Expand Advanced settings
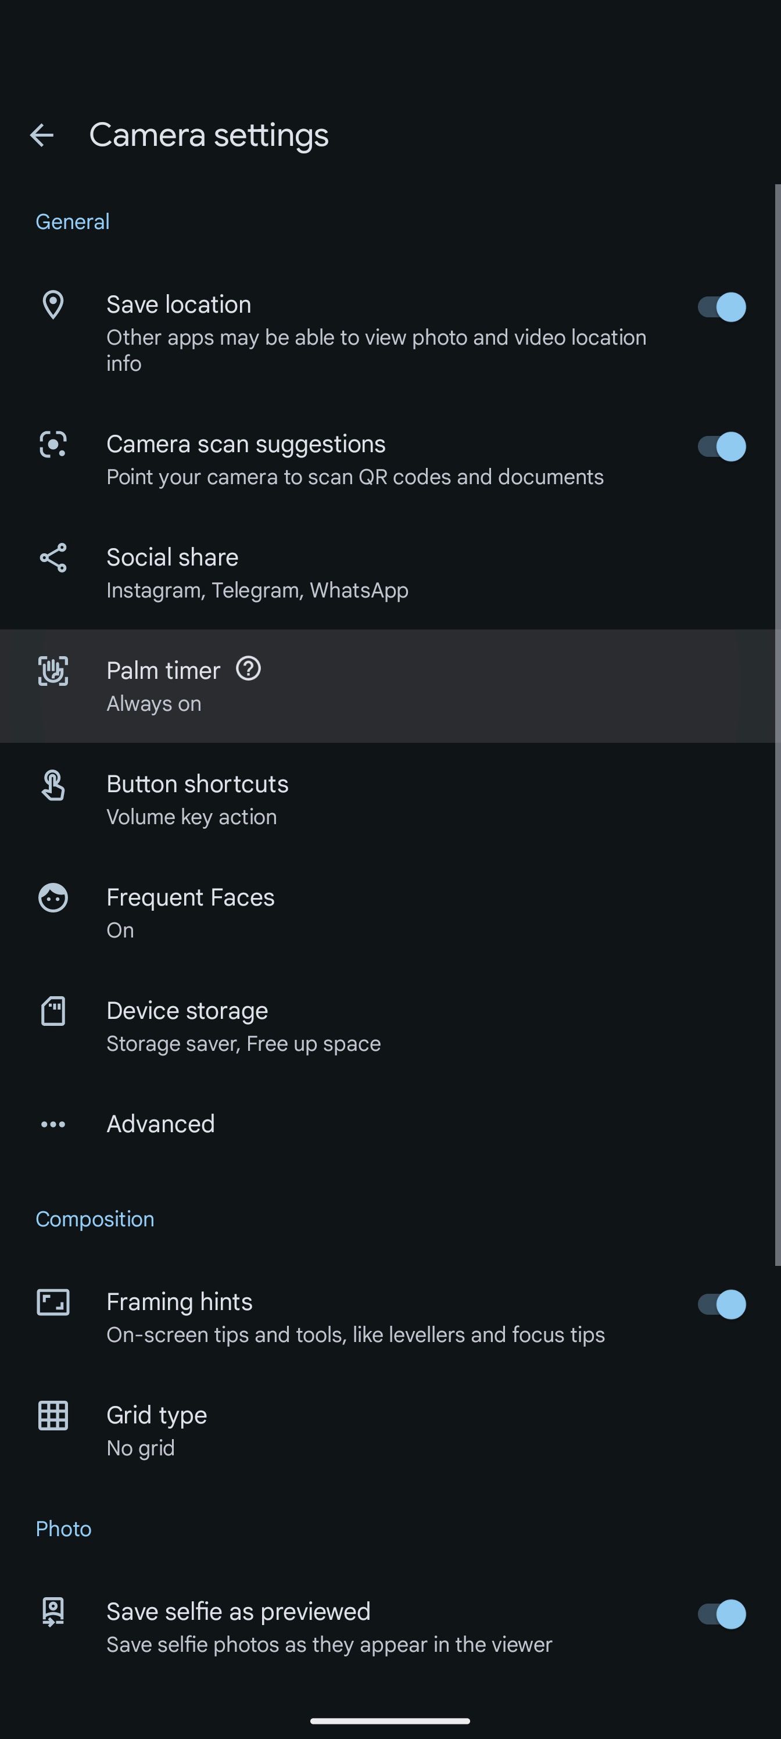The width and height of the screenshot is (781, 1739). tap(160, 1124)
